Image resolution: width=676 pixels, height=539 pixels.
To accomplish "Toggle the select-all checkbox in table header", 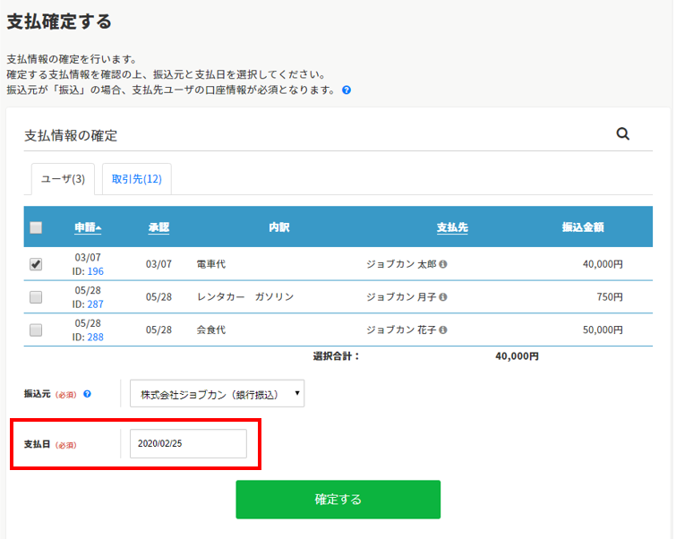I will [x=36, y=227].
